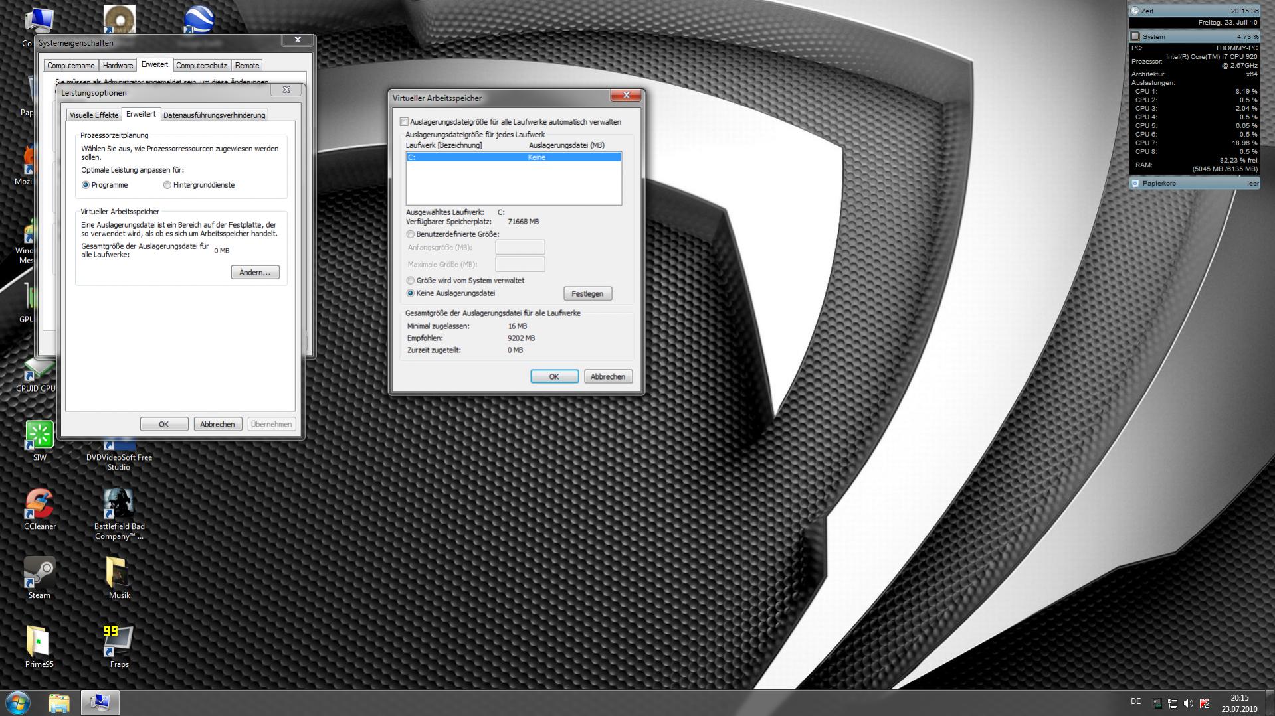
Task: Launch CCleaner from the desktop
Action: pos(39,510)
